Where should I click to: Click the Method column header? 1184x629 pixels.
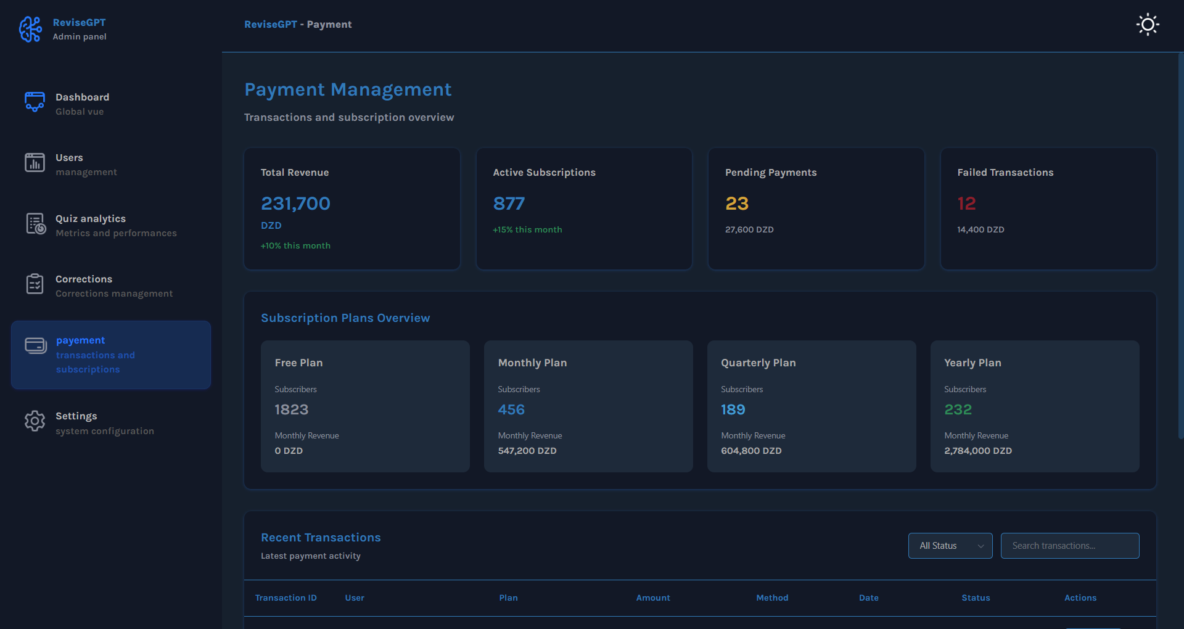click(772, 598)
